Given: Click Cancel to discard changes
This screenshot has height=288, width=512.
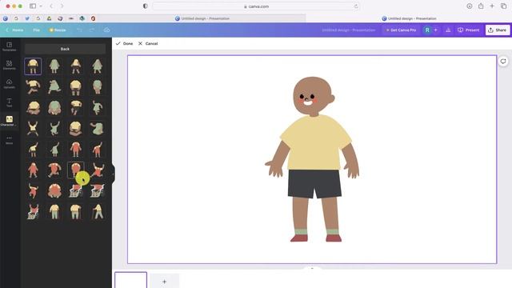Looking at the screenshot, I should point(148,43).
